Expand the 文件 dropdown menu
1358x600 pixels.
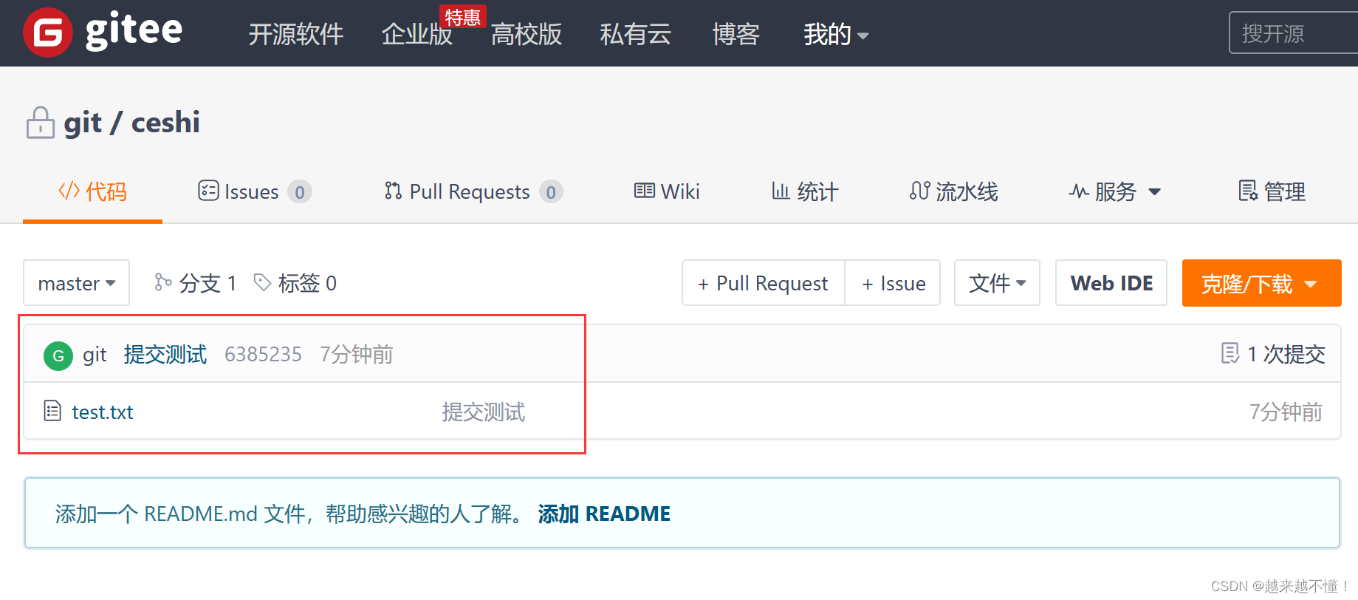tap(997, 283)
